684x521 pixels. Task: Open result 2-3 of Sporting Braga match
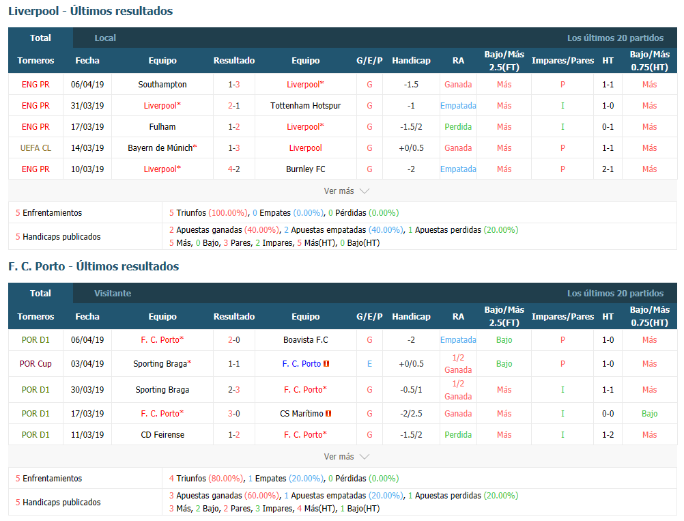(234, 390)
